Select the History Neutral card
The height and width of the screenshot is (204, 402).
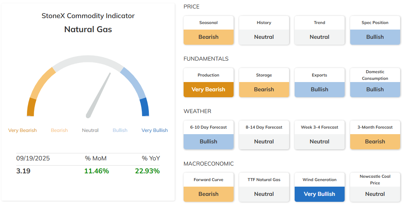click(264, 30)
